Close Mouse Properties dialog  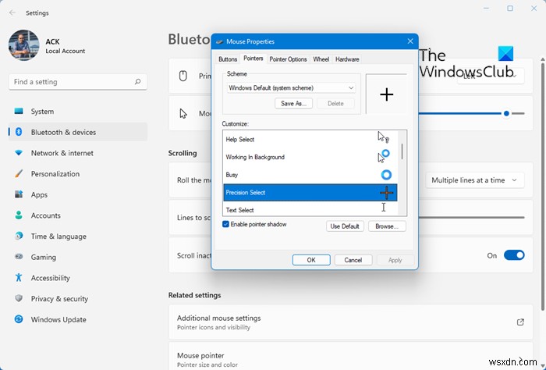pos(410,41)
